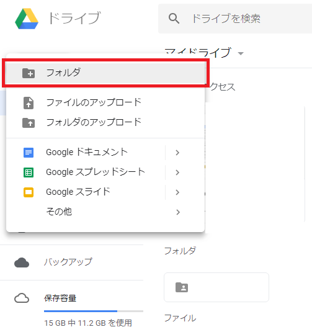Expand その他 submenu arrow
Image resolution: width=312 pixels, height=332 pixels.
pyautogui.click(x=178, y=212)
